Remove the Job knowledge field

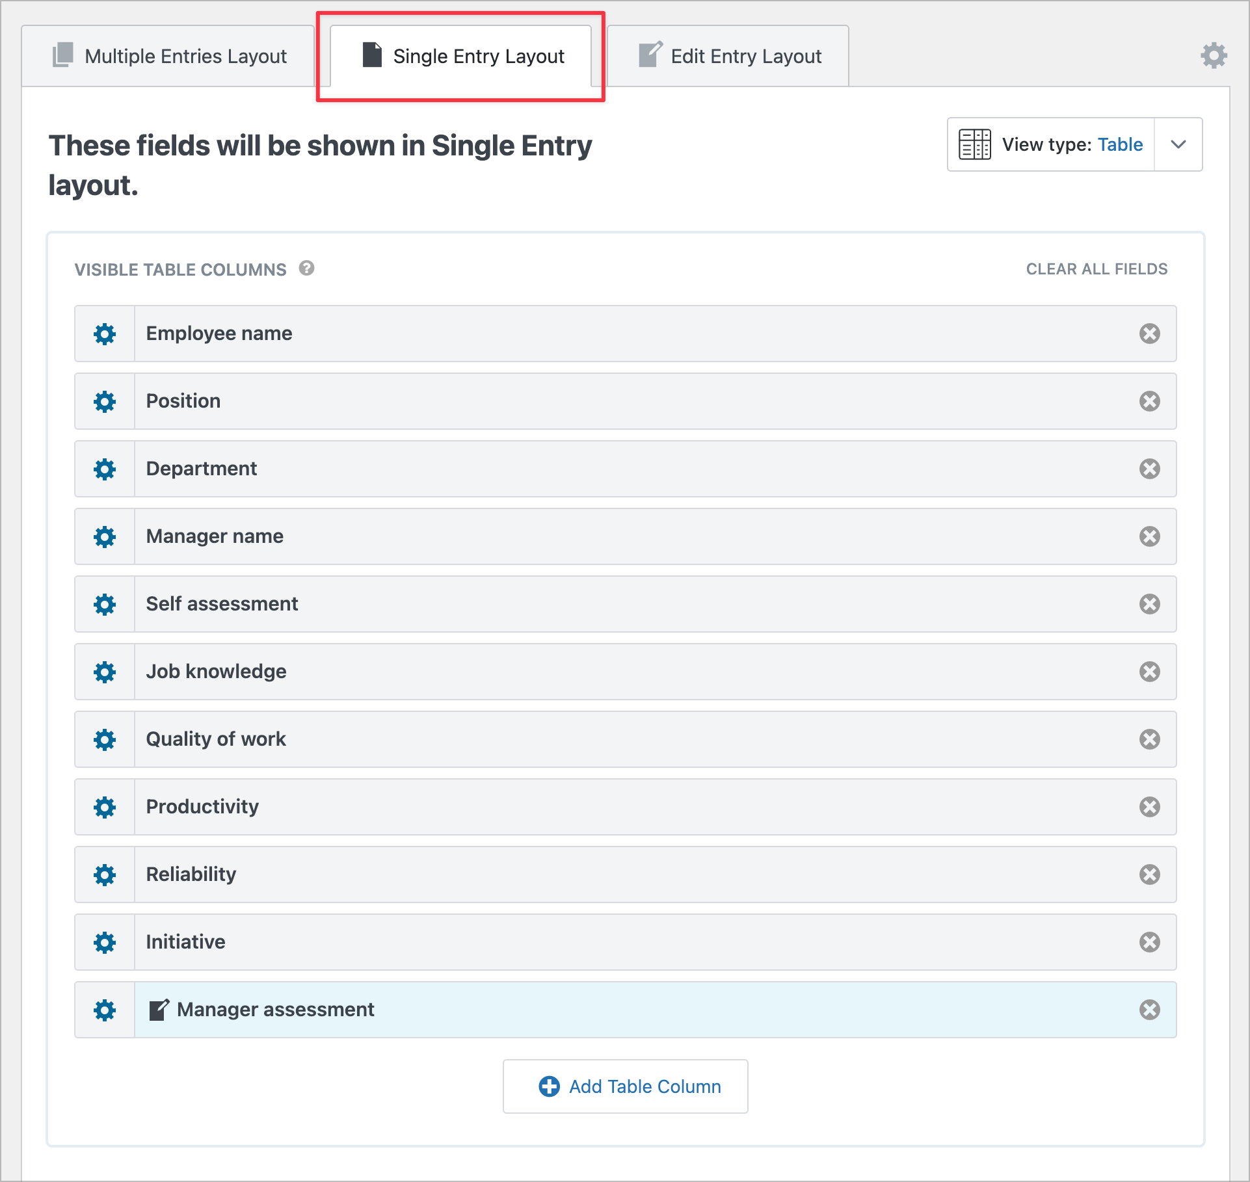[x=1149, y=672]
